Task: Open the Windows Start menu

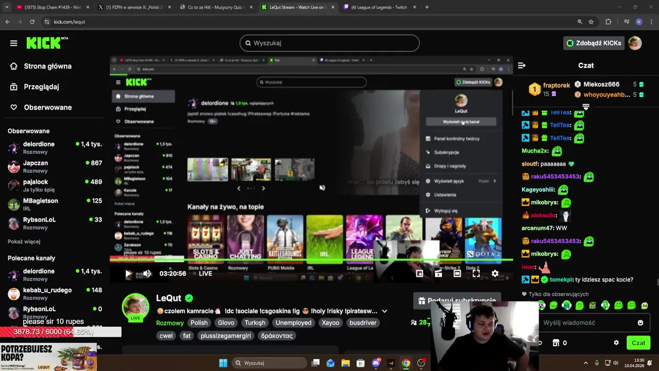Action: [223, 363]
